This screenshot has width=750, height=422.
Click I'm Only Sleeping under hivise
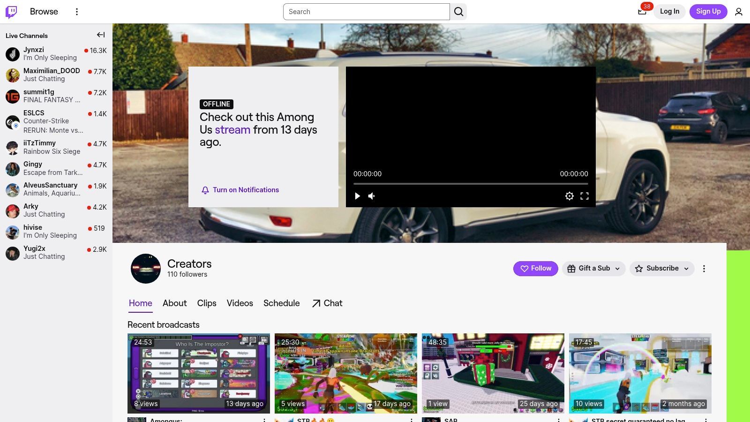pyautogui.click(x=50, y=235)
